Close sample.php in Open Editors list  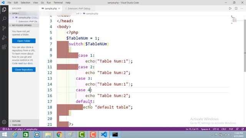point(13,18)
